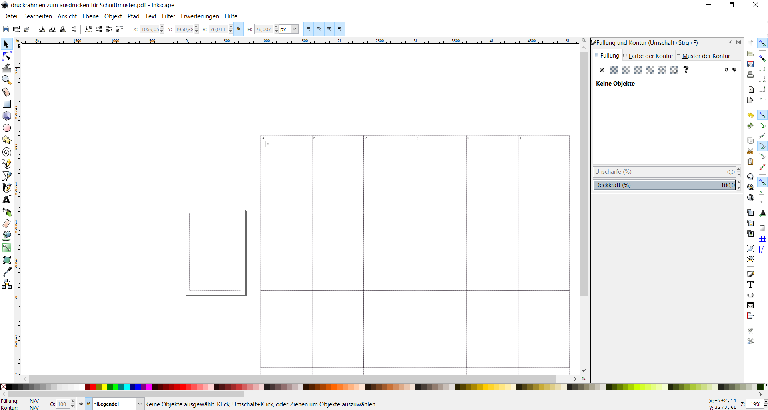Toggle lock on the current layer
Viewport: 768px width, 410px height.
coord(88,404)
